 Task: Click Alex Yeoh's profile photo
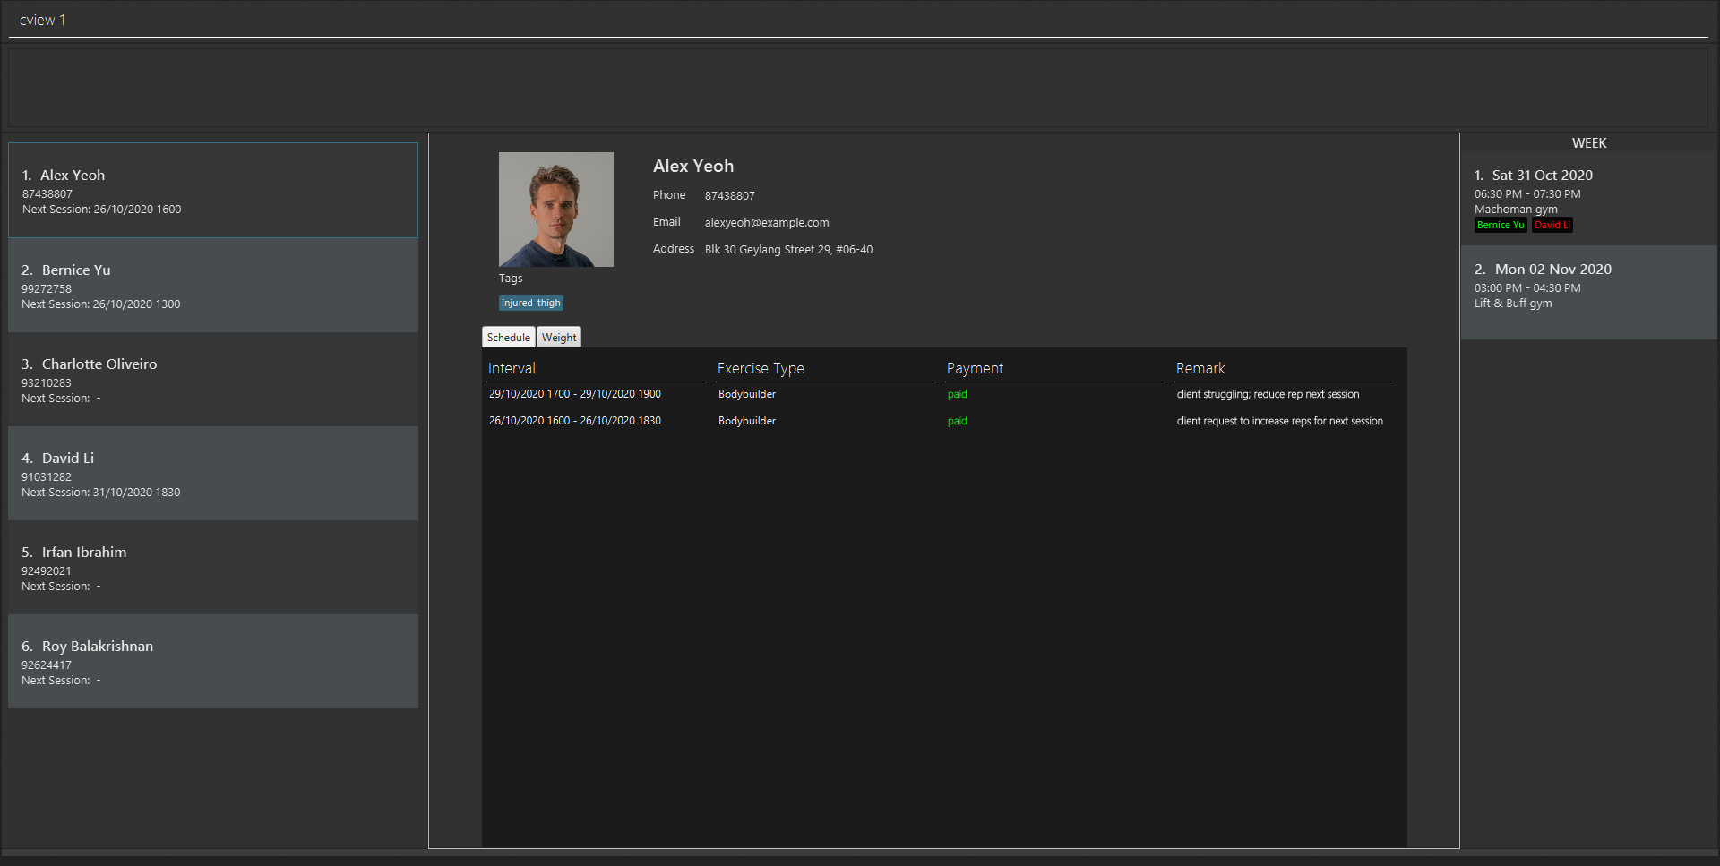[x=556, y=210]
